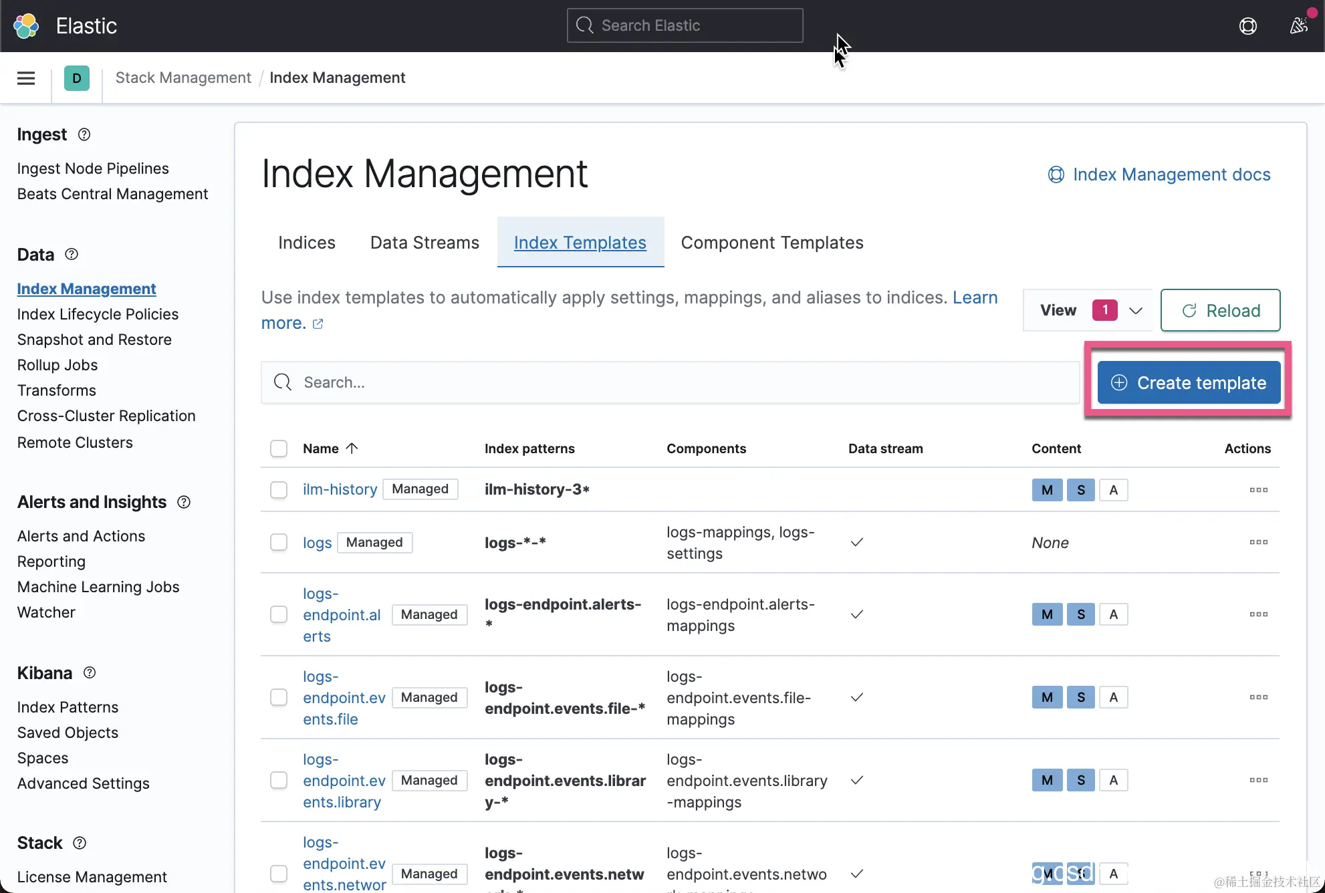
Task: Switch to the Component Templates tab
Action: pyautogui.click(x=772, y=243)
